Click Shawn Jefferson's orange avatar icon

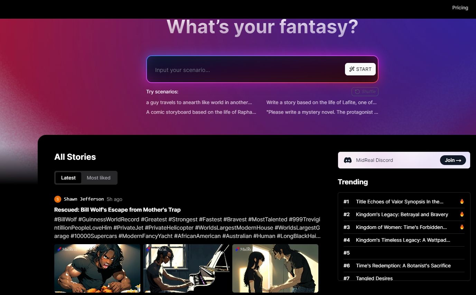58,199
